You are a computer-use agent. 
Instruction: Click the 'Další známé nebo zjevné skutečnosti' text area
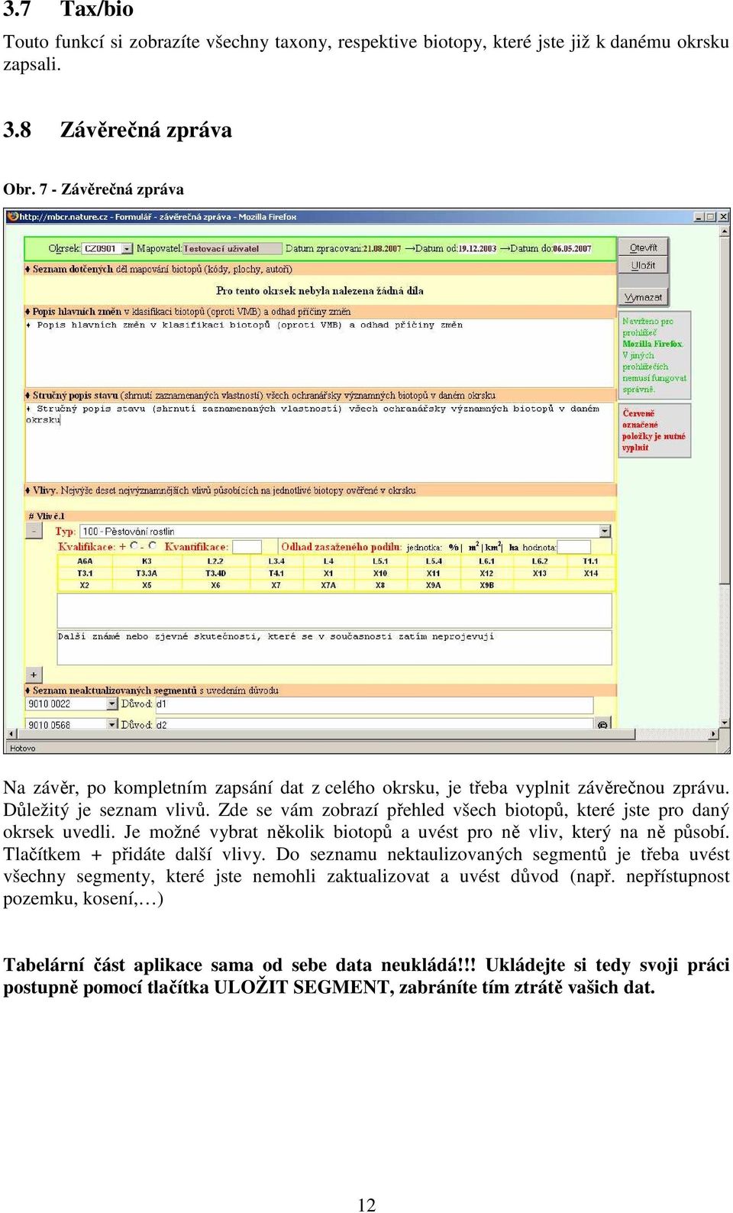334,647
